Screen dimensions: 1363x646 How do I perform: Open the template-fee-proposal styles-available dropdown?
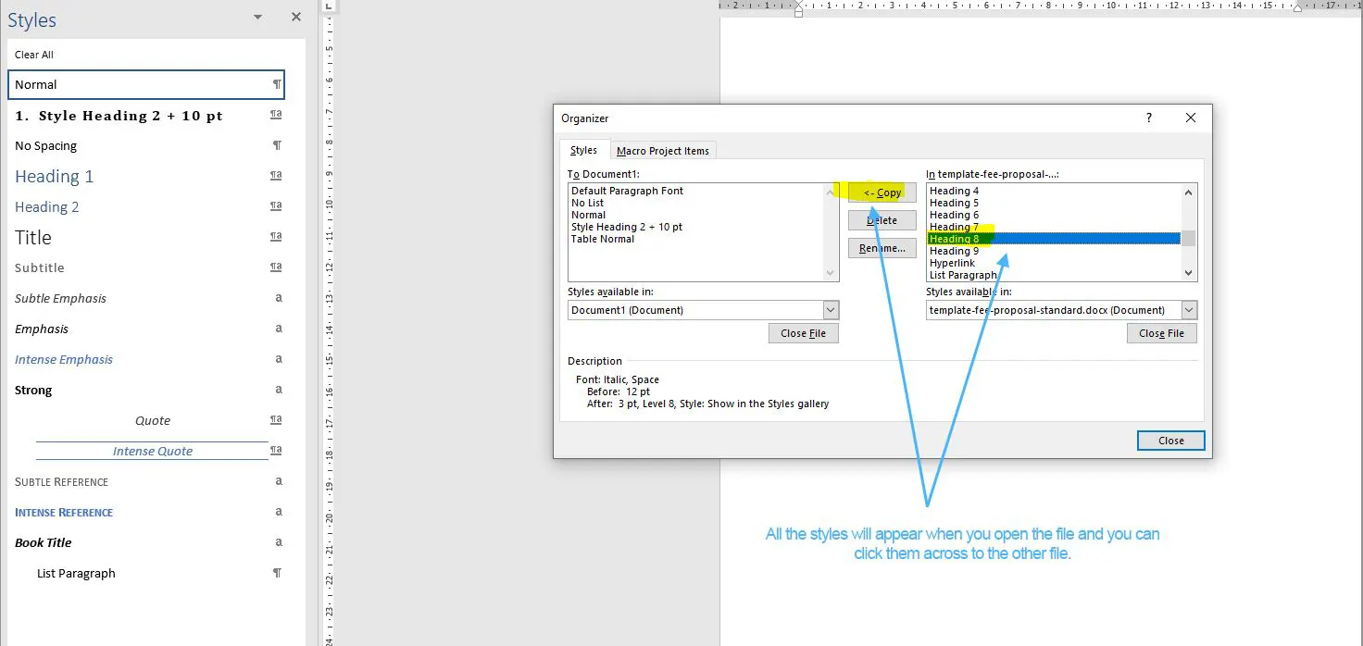pos(1189,310)
